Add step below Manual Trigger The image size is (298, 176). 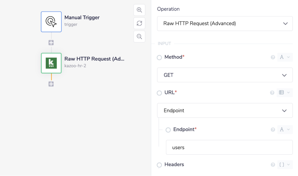[51, 43]
